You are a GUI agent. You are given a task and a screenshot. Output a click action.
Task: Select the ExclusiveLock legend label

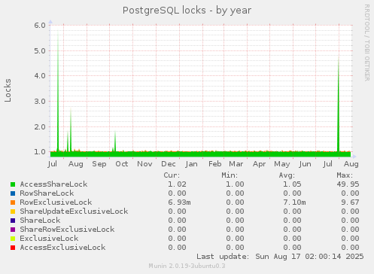click(49, 239)
